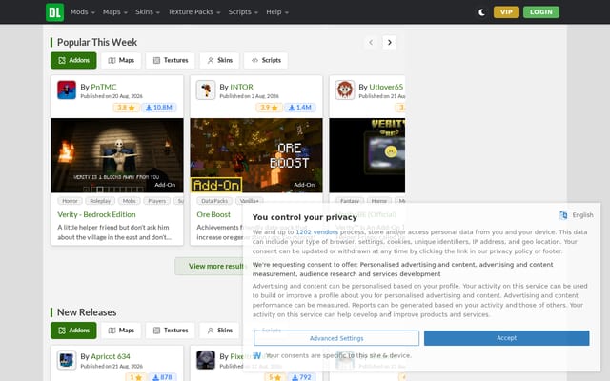Expand the Mods dropdown menu
Screen dimensions: 610x381
tap(83, 12)
